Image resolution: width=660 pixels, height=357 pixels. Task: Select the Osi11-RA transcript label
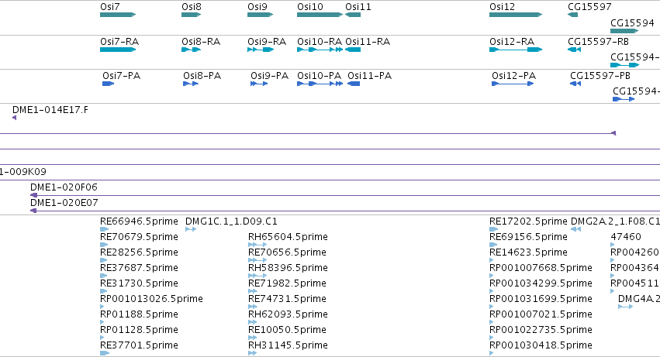(368, 42)
